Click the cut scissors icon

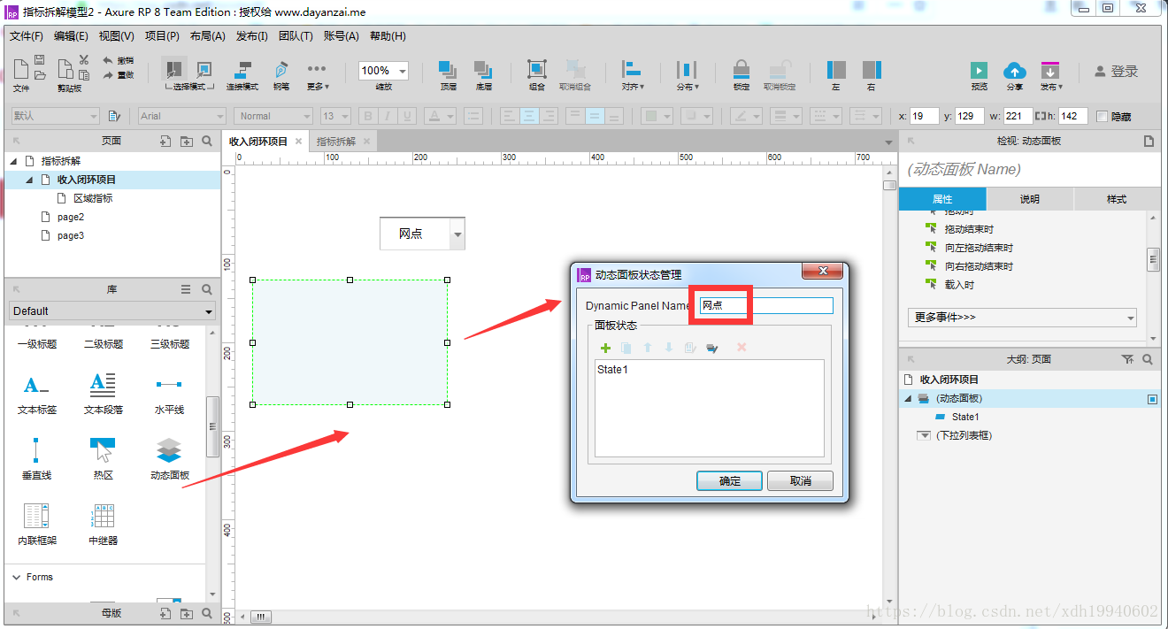point(83,59)
